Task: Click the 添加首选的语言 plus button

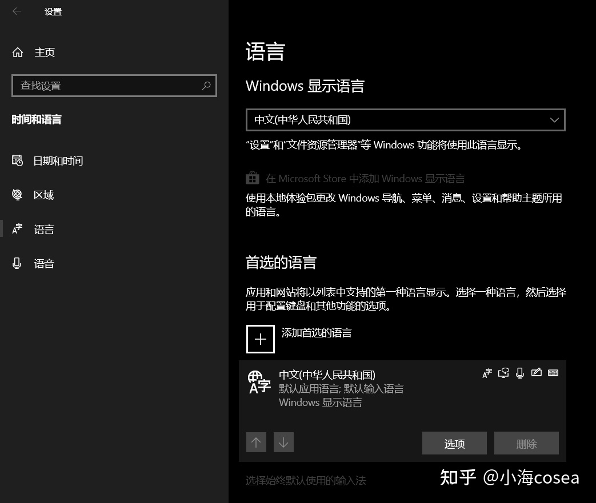Action: tap(260, 339)
